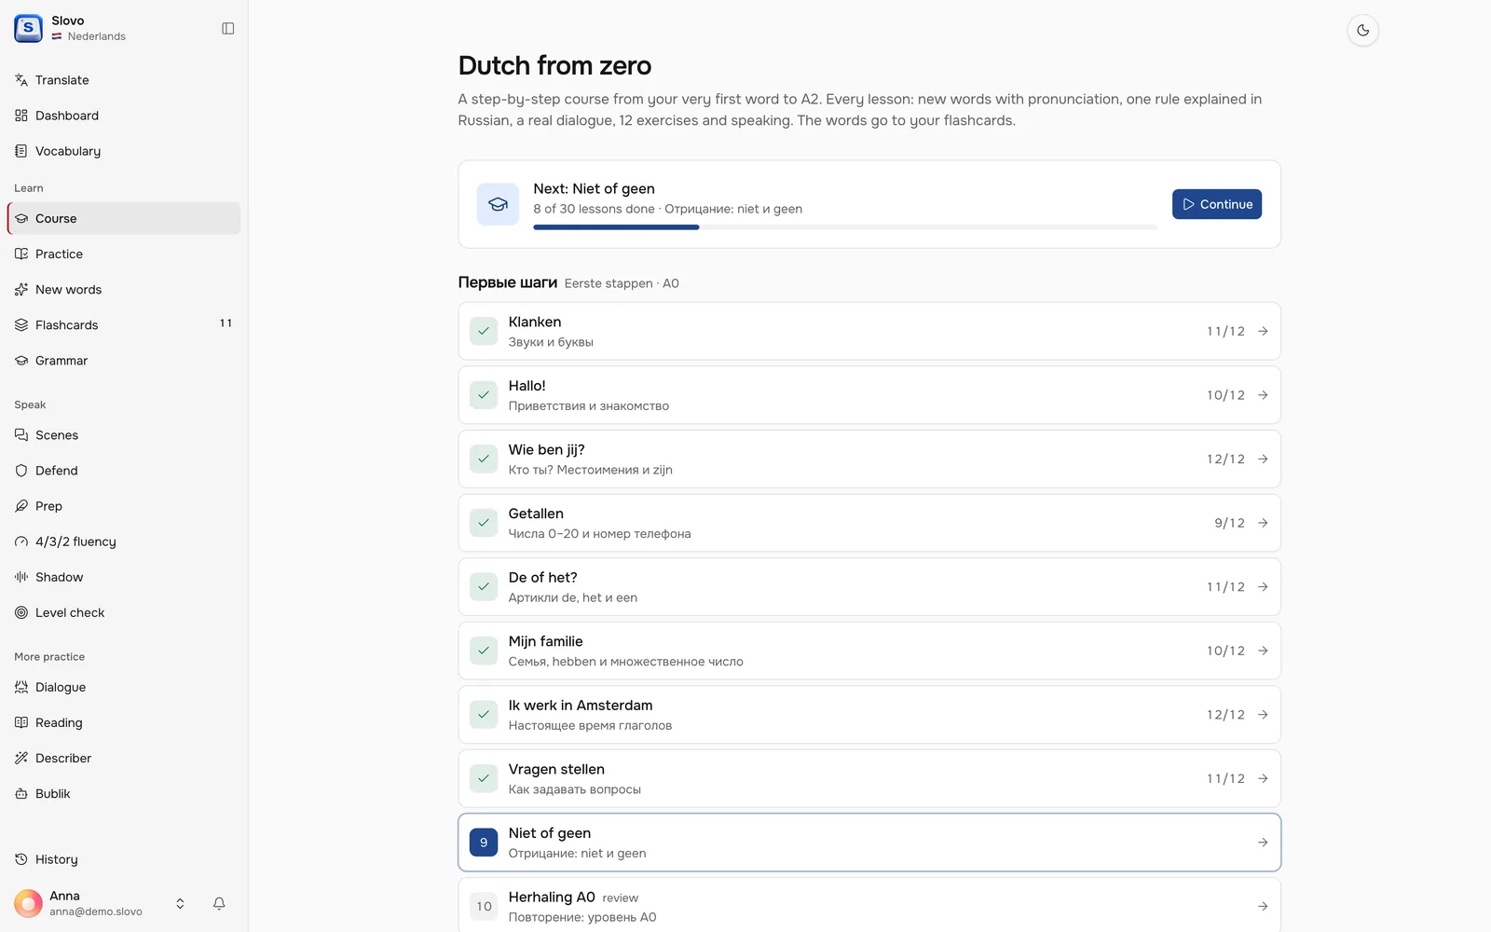
Task: Click the Bublik robot icon
Action: click(x=21, y=792)
